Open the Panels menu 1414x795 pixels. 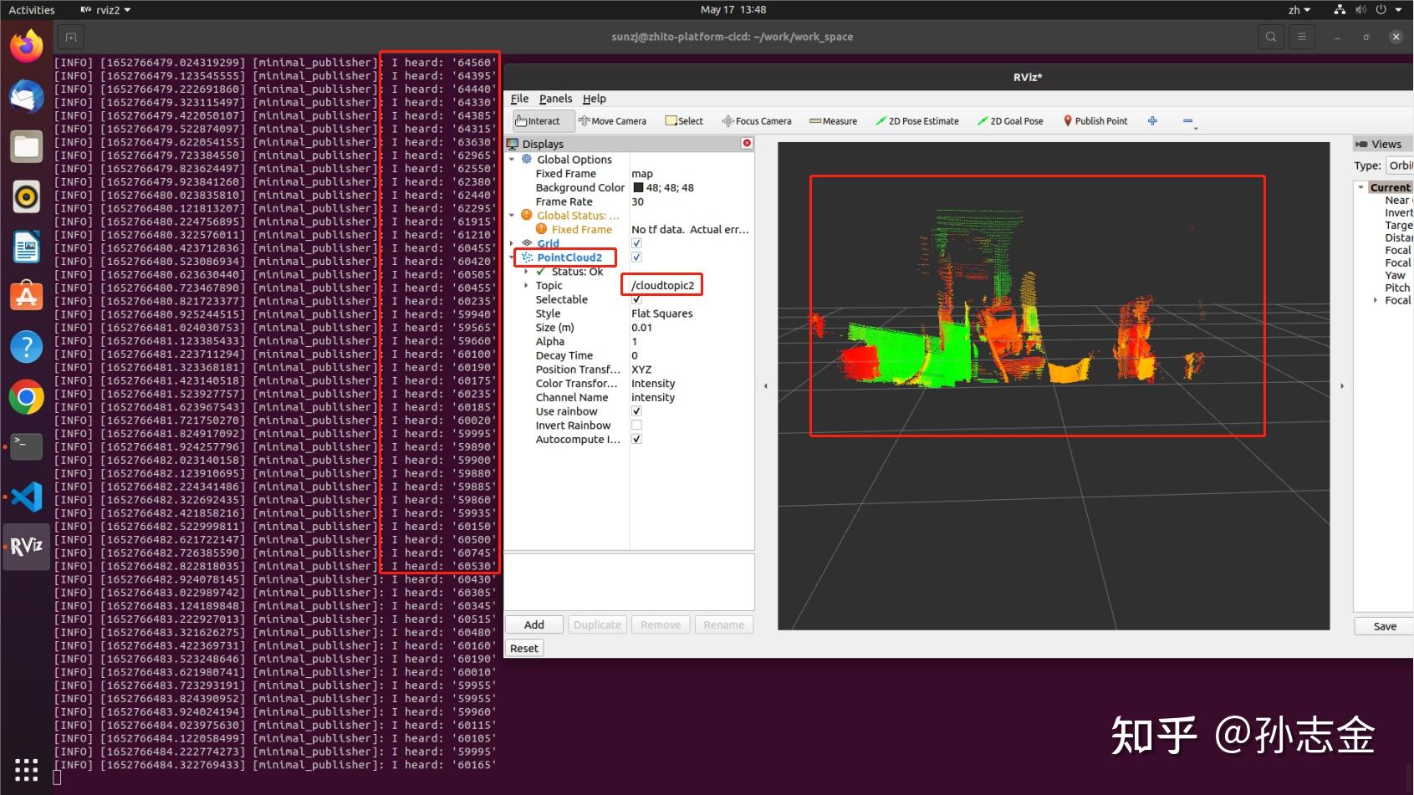[x=555, y=99]
